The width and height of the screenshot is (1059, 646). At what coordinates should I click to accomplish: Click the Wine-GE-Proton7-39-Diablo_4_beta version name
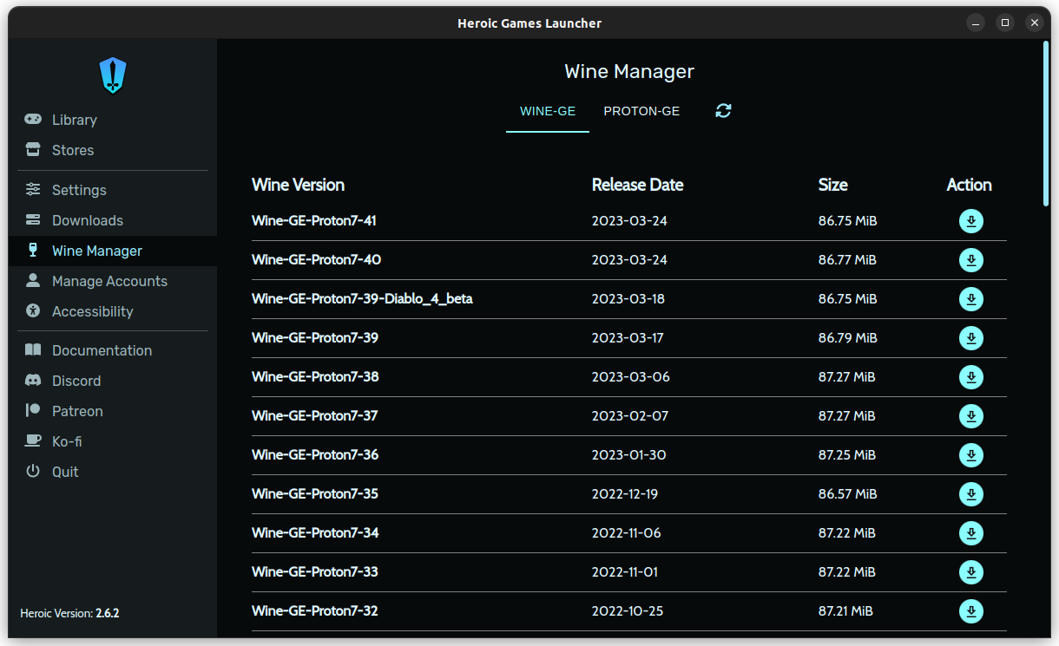click(x=362, y=299)
